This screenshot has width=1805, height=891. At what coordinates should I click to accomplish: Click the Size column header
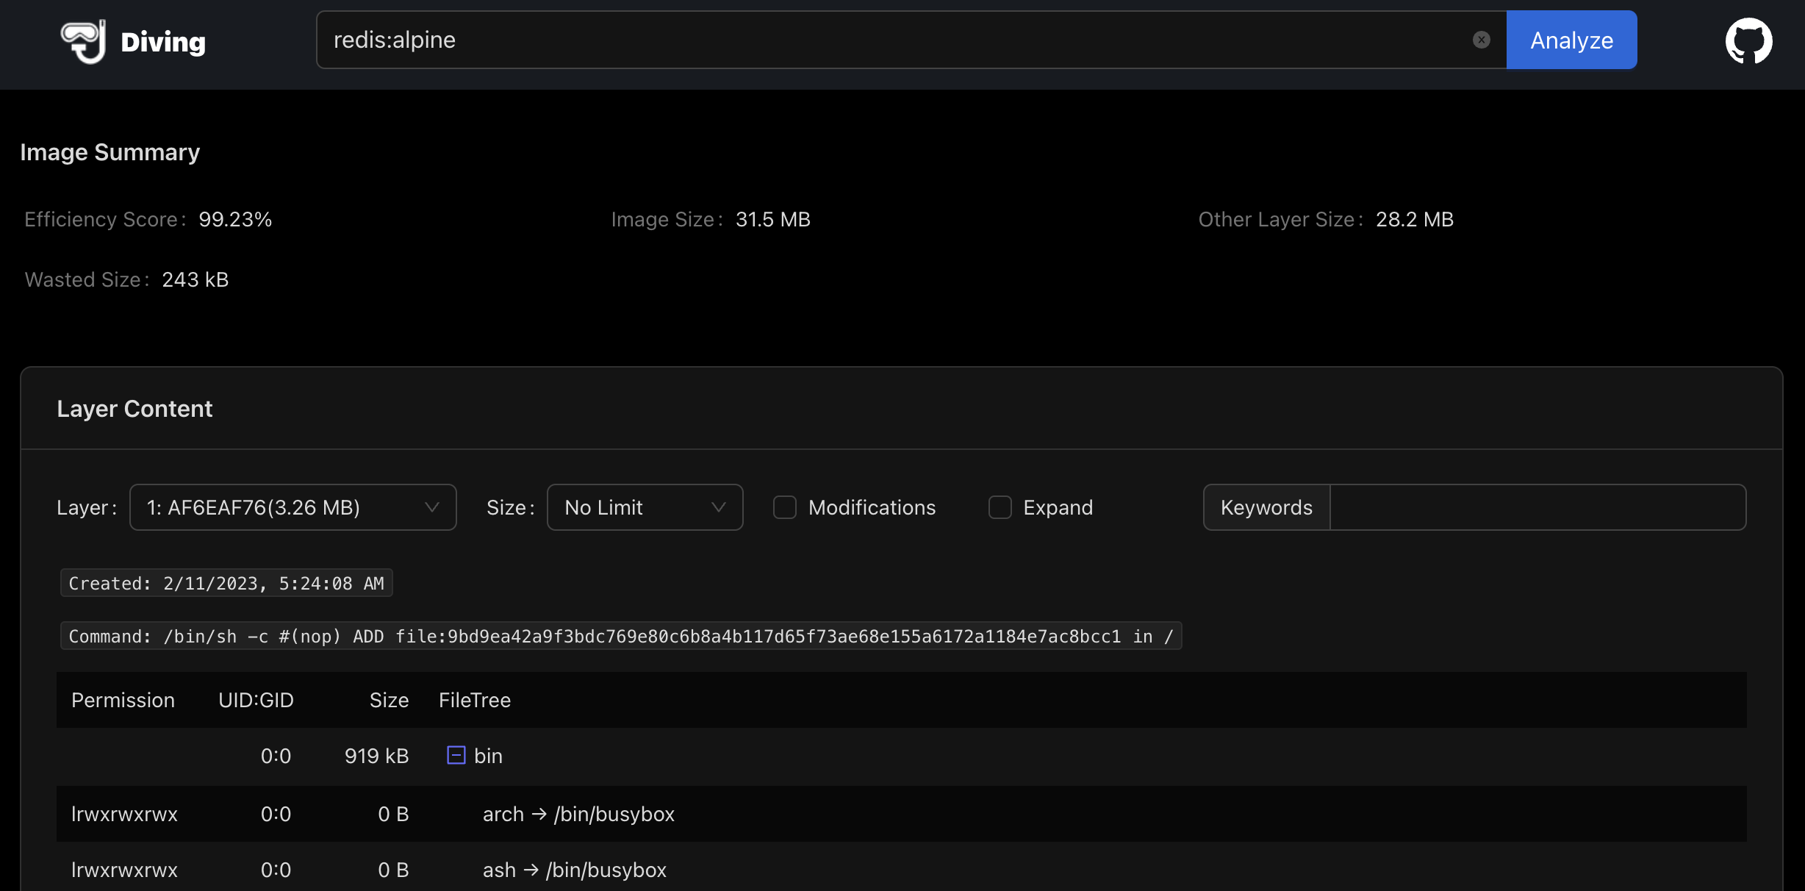389,700
